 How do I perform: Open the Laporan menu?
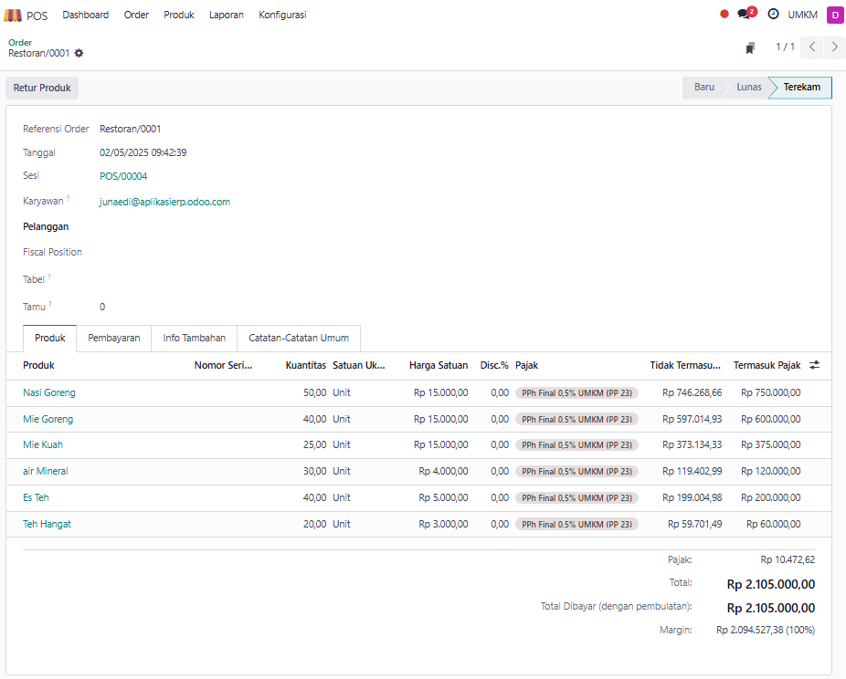point(227,16)
